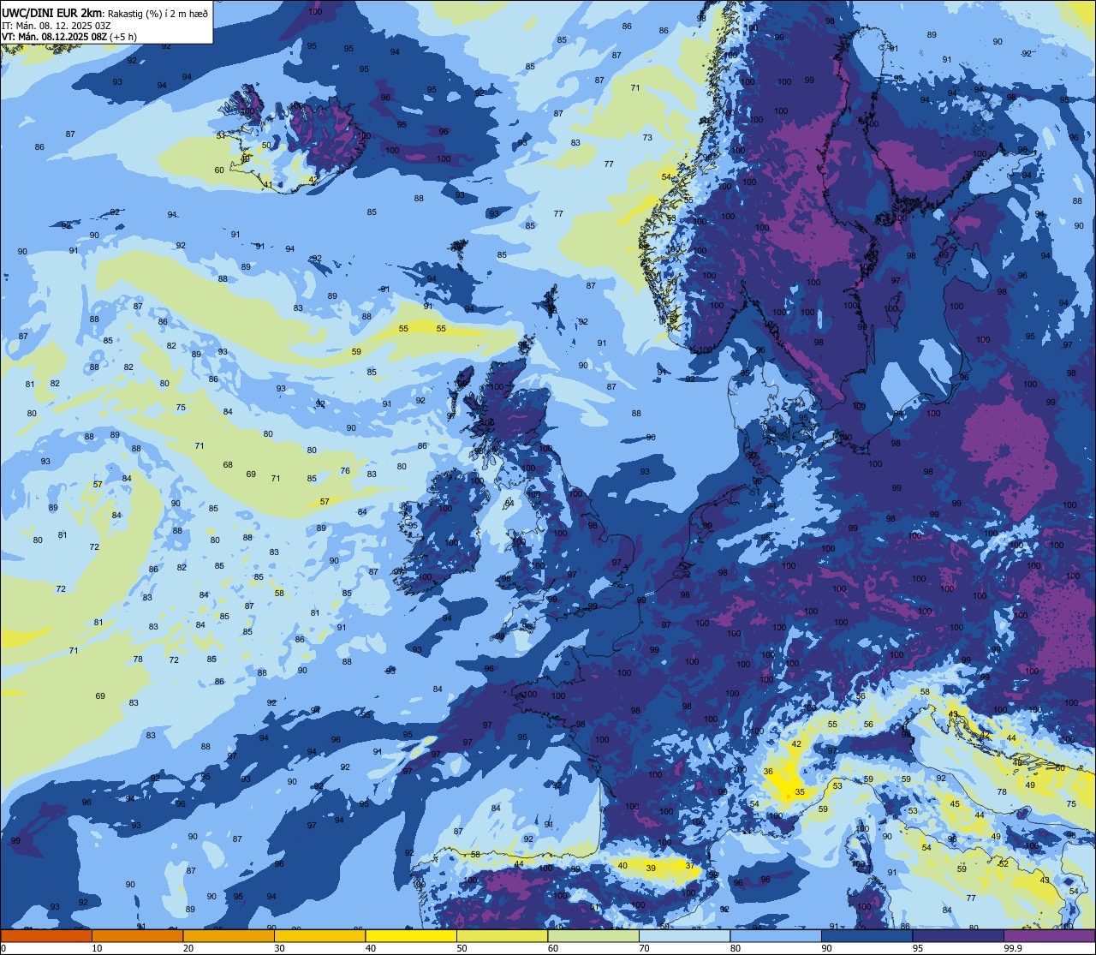The height and width of the screenshot is (955, 1096).
Task: Click the bright yellow 40–50 legend swatch
Action: tap(411, 935)
